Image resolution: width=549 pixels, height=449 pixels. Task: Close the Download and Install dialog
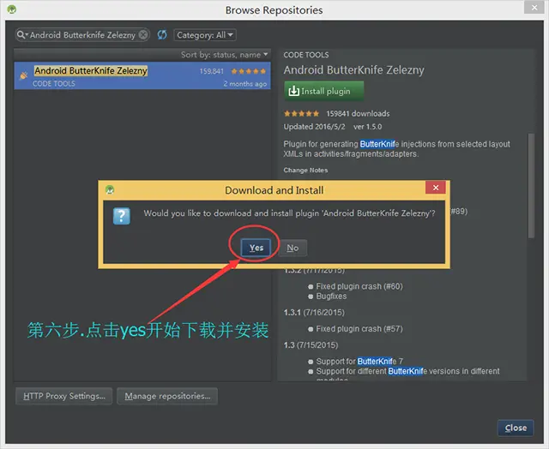(x=436, y=188)
